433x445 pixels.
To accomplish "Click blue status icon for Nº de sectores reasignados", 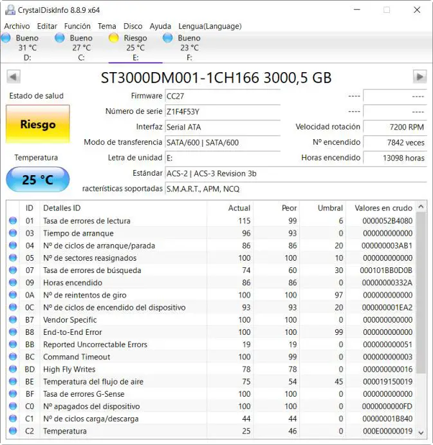I will coord(13,258).
